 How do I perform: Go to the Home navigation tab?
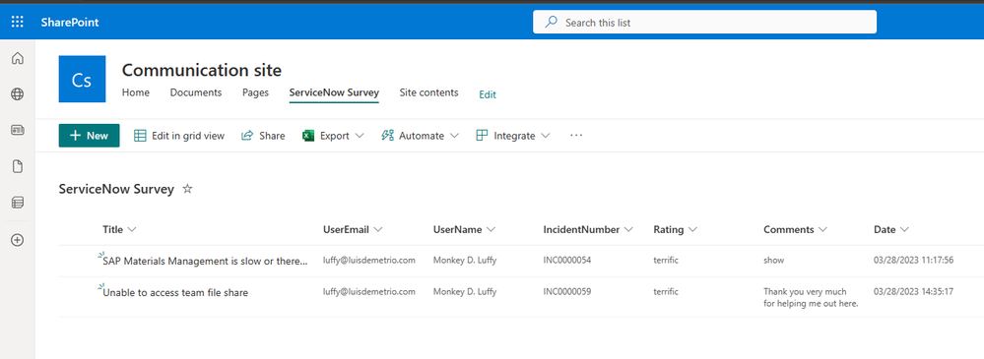[136, 92]
